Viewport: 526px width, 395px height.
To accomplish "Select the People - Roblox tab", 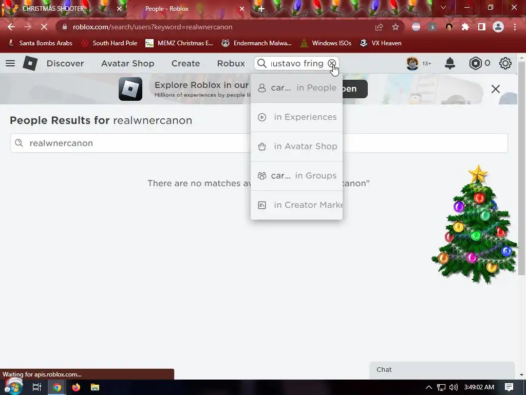I will (x=188, y=9).
